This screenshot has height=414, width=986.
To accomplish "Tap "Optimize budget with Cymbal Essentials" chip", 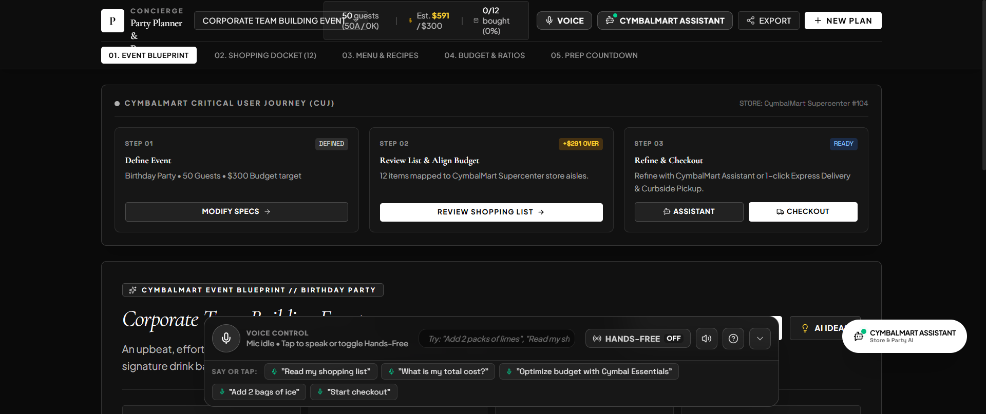I will point(589,371).
